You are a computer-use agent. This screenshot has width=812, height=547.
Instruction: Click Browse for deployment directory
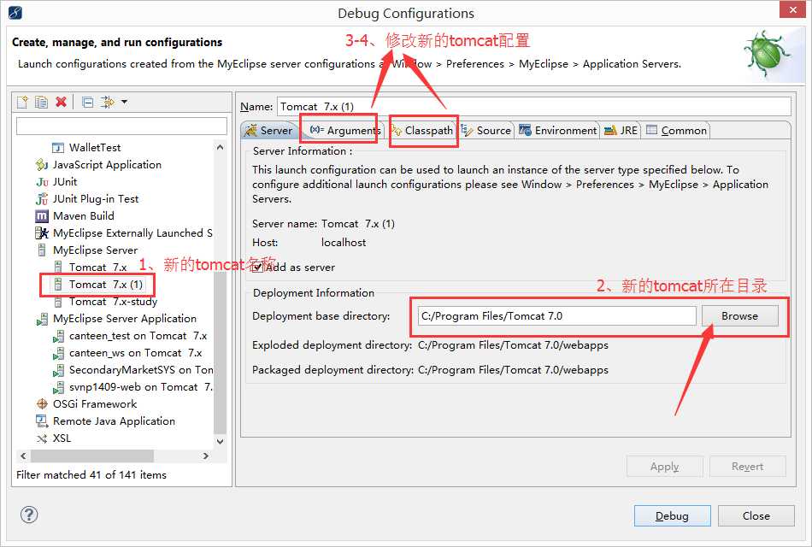[x=739, y=316]
